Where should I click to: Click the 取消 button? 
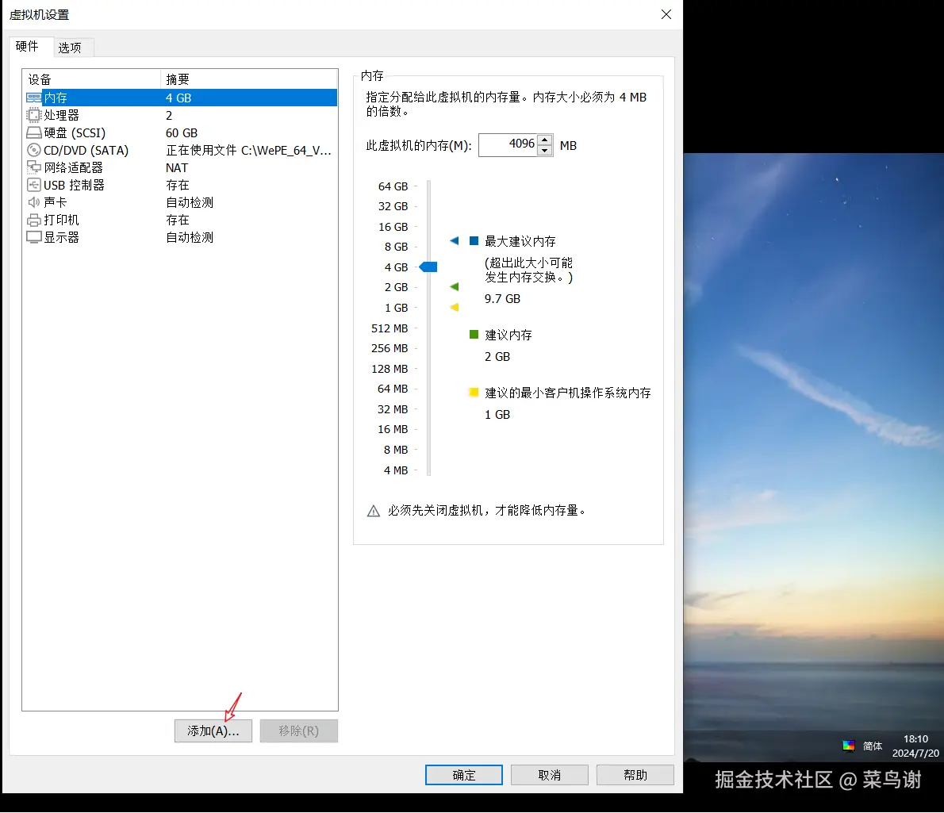click(549, 775)
